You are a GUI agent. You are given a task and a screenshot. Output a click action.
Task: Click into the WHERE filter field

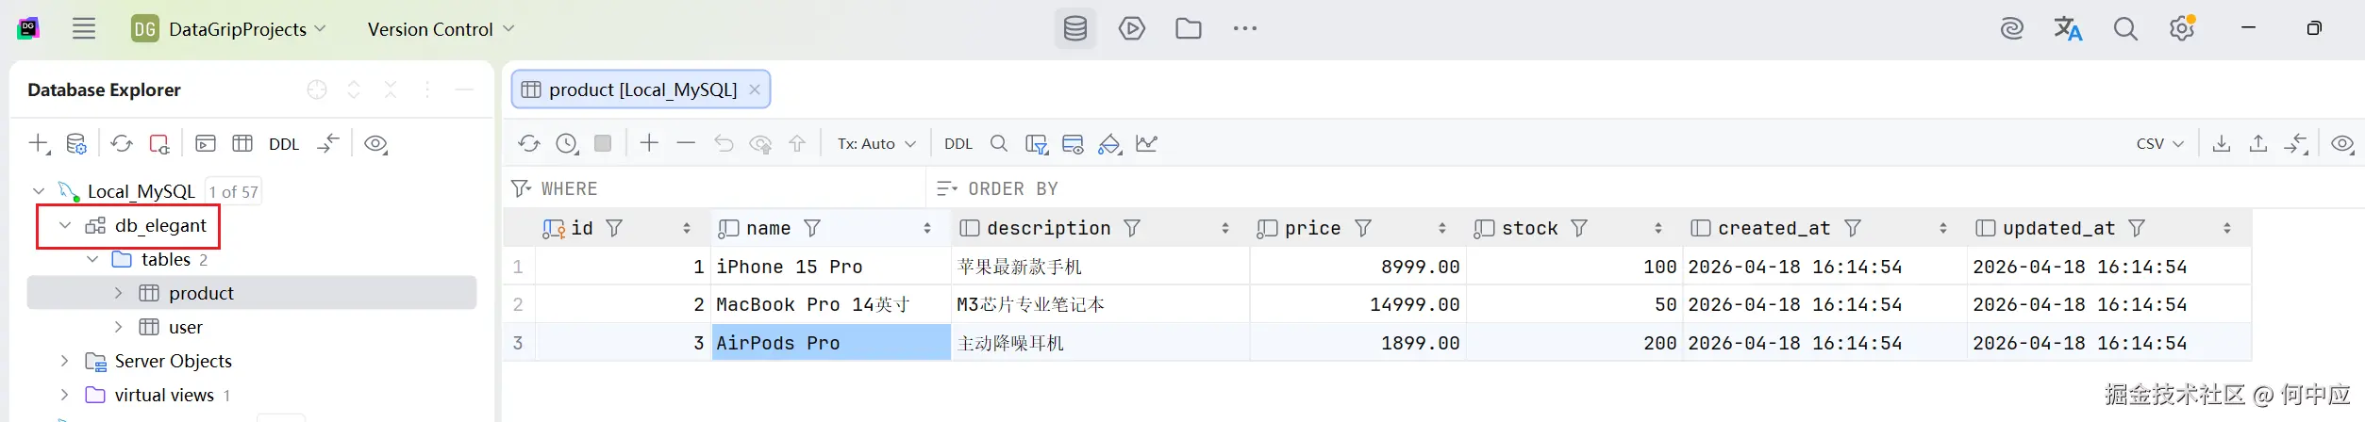point(715,188)
